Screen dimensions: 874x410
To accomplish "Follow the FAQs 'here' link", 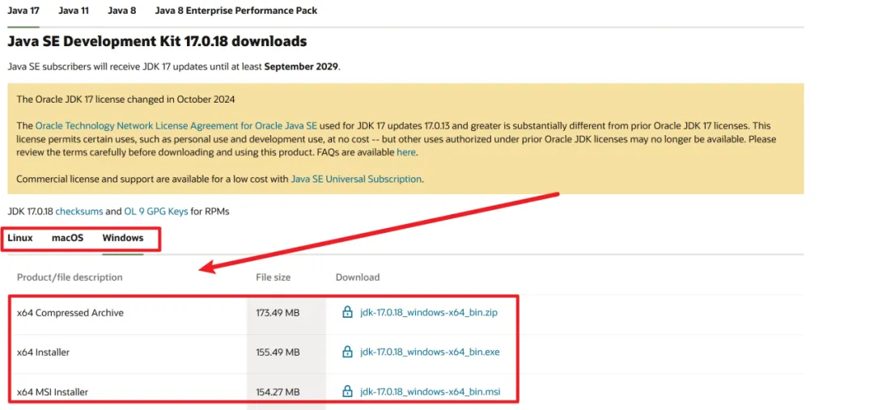I will point(405,152).
